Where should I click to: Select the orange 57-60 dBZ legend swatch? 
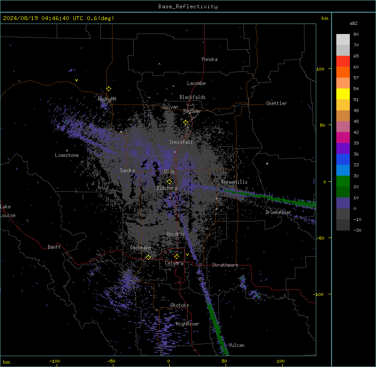pos(343,72)
